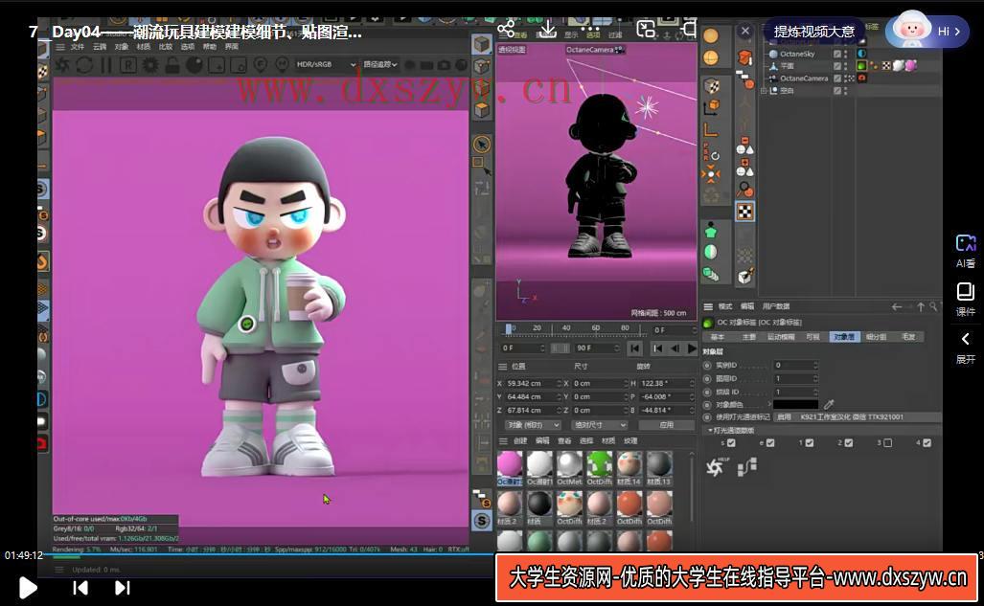Click the pink material tag on 平面

click(910, 65)
